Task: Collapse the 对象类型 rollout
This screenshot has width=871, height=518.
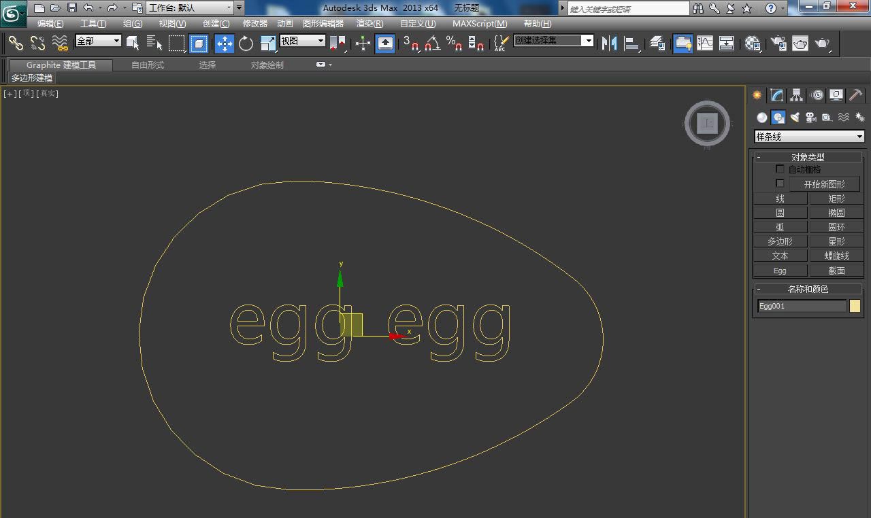Action: point(759,157)
